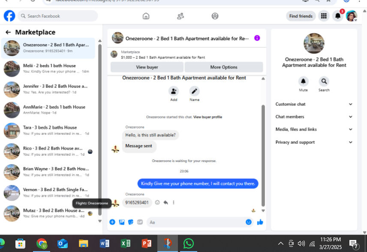Expand Customise chat section

(314, 104)
